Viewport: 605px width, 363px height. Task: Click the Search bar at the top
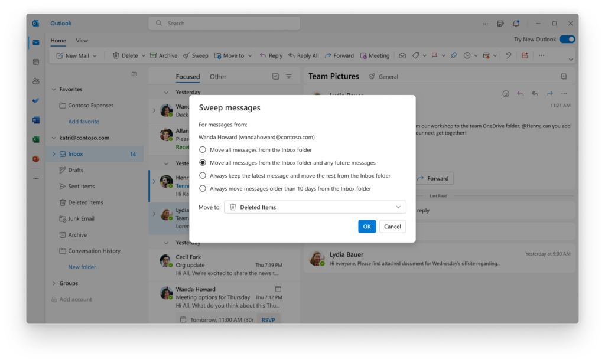point(224,22)
